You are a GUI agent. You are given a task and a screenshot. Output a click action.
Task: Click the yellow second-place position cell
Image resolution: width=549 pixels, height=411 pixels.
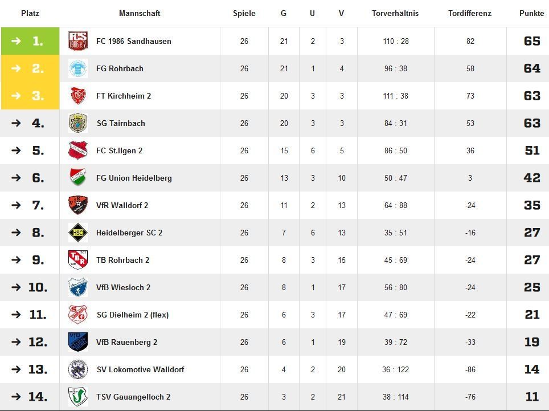[30, 68]
